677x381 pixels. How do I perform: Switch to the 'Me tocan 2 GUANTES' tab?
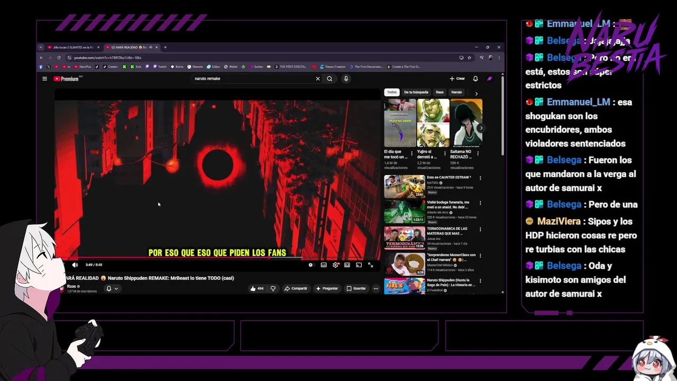pyautogui.click(x=74, y=47)
